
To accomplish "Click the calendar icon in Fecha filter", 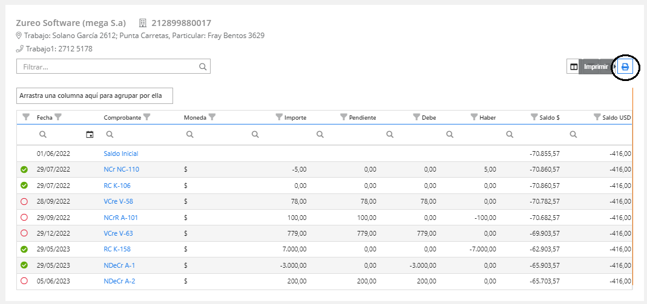I will click(x=90, y=134).
